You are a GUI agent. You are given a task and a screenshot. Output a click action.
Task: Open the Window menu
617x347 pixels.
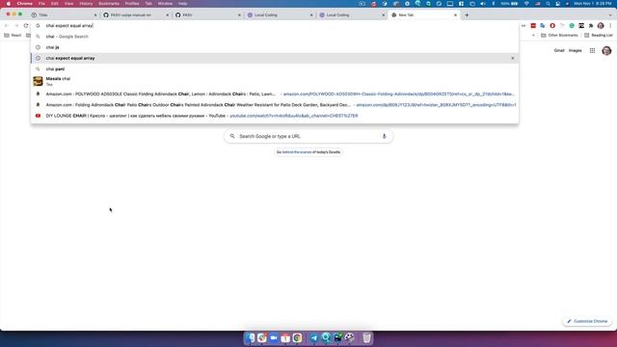165,4
